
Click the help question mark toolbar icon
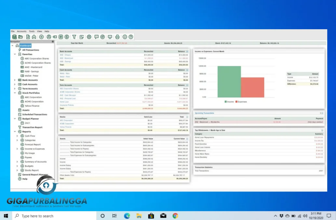coord(131,37)
